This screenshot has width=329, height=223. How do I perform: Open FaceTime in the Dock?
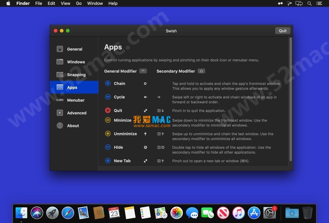coord(207,213)
